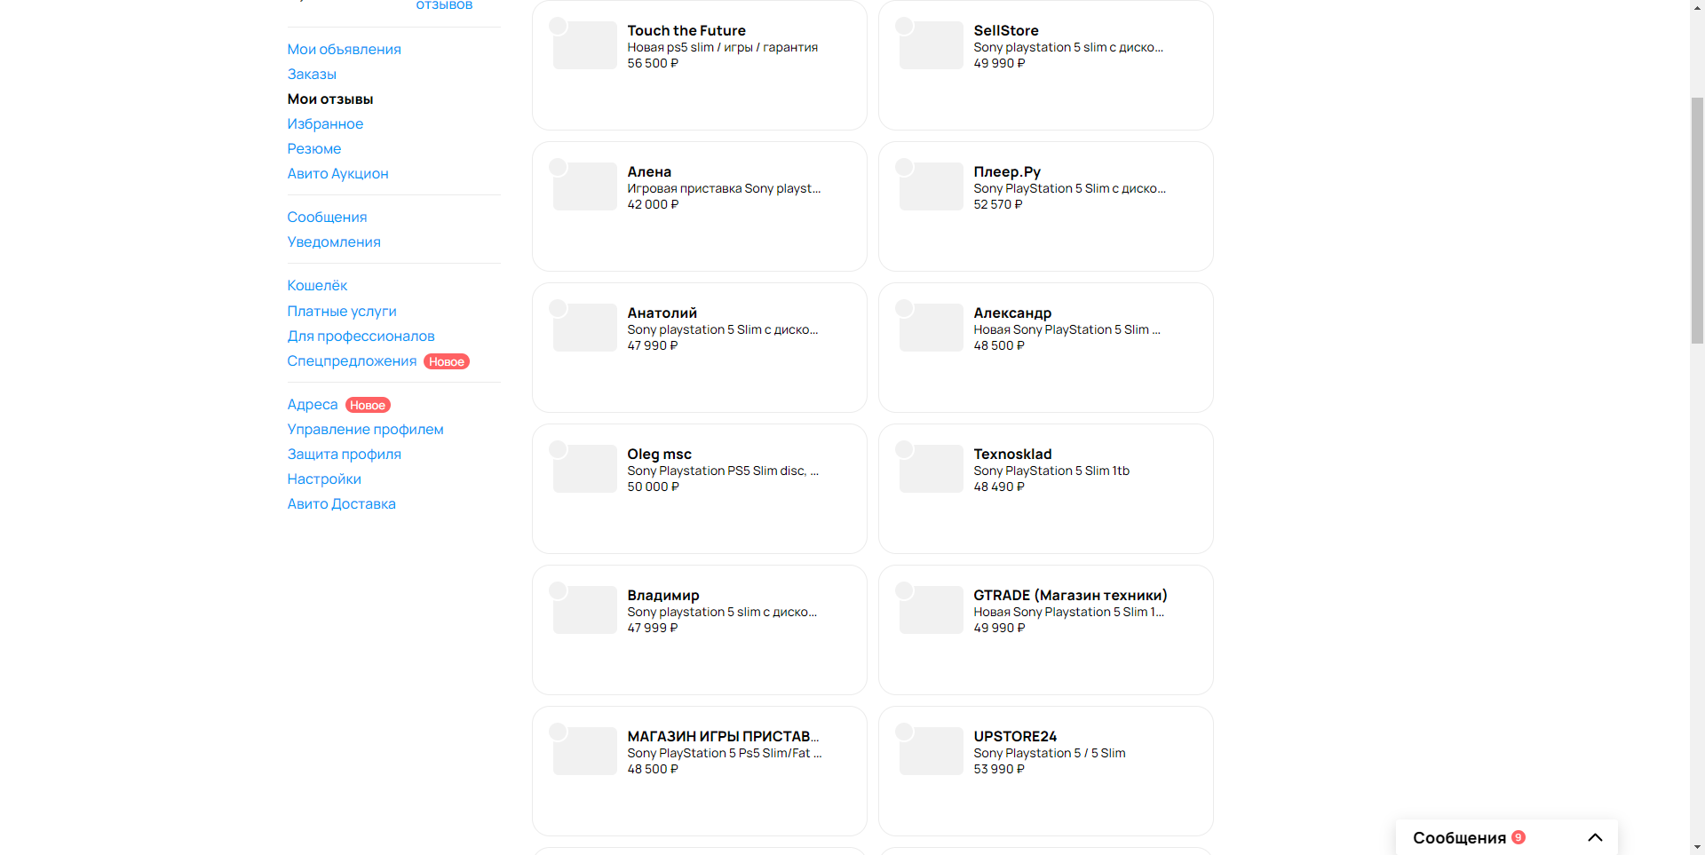The image size is (1705, 855).
Task: Expand Сообщения chat panel chevron
Action: tap(1595, 837)
